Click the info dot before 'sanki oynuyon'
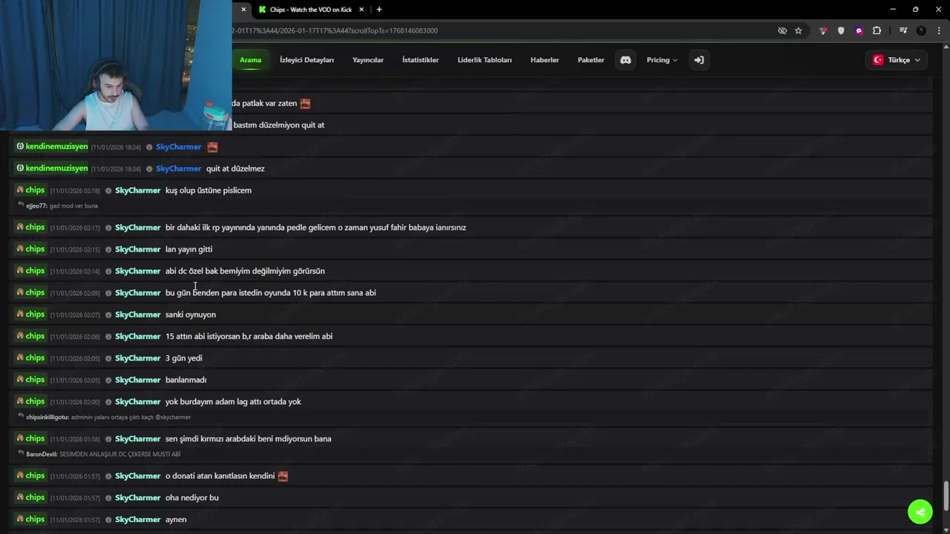 tap(108, 314)
